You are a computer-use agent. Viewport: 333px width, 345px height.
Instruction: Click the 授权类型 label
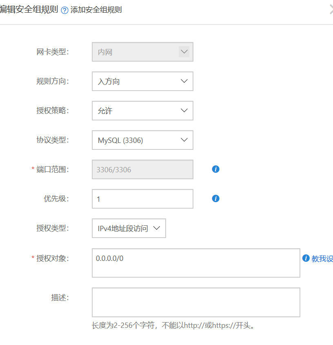[x=53, y=228]
